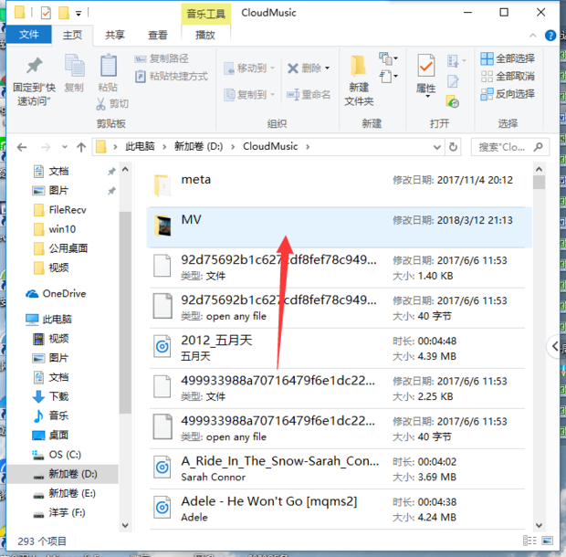Select Documents in Quick access
The image size is (566, 557).
pos(58,171)
